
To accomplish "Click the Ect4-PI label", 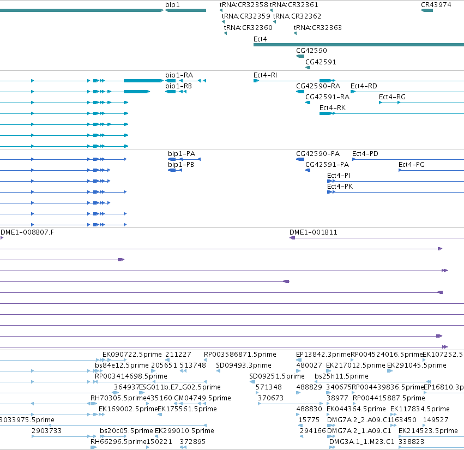I will click(x=339, y=176).
